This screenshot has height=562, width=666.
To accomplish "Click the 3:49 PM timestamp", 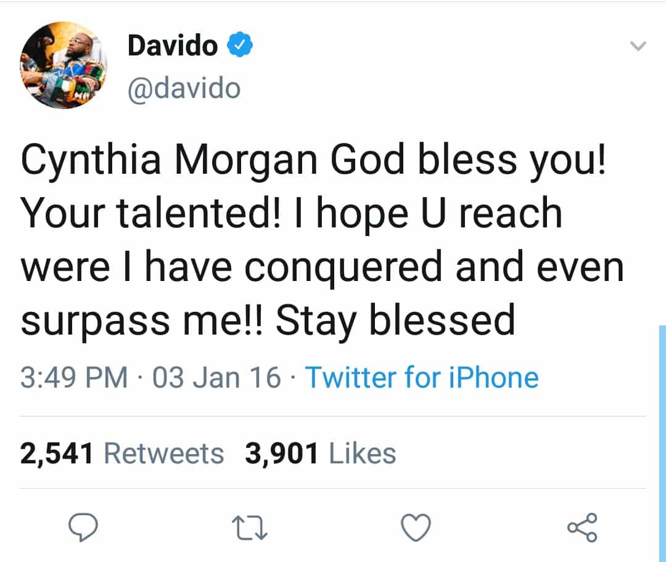I will coord(74,377).
